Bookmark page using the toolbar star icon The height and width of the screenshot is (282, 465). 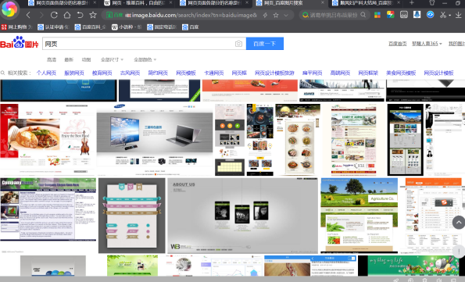[x=93, y=15]
